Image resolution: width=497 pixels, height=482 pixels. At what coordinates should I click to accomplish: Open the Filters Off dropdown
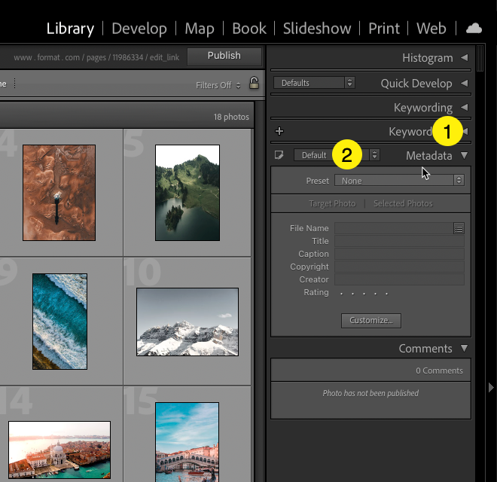(x=218, y=85)
